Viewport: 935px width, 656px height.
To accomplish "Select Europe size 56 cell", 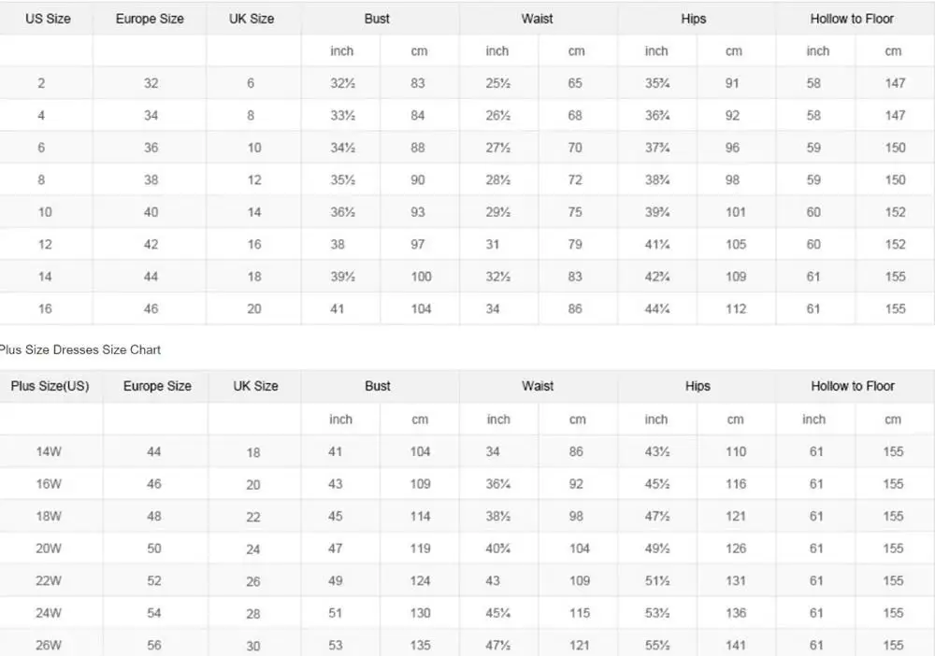I will click(154, 645).
